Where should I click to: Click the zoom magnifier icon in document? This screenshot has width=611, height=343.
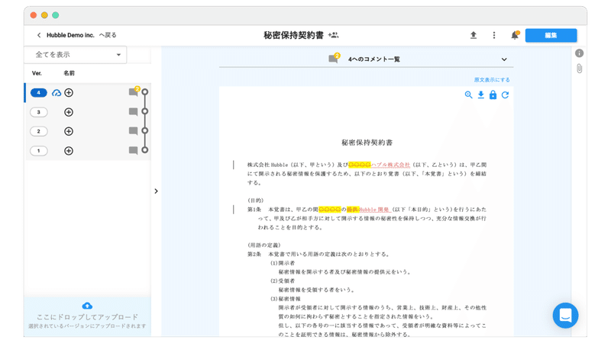coord(469,95)
